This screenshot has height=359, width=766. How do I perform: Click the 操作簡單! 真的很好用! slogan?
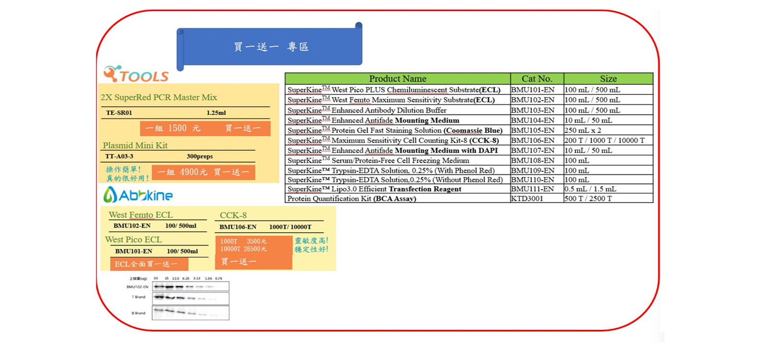click(x=127, y=174)
